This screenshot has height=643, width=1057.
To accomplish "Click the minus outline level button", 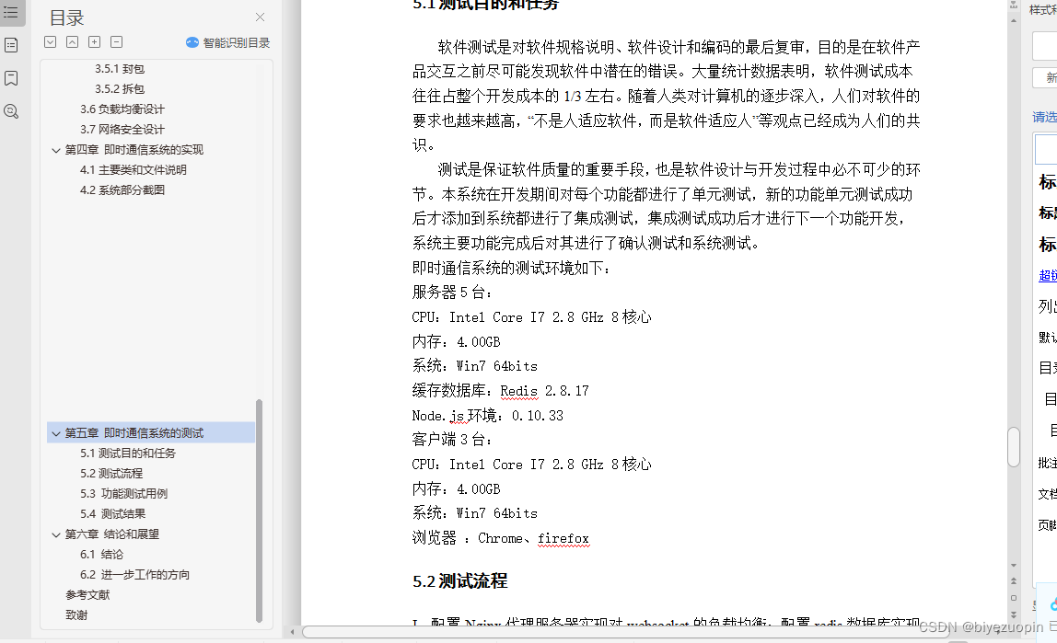I will tap(117, 41).
